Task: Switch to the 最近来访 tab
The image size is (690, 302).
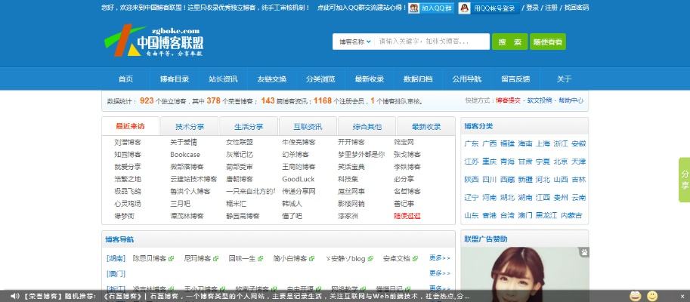Action: click(130, 127)
